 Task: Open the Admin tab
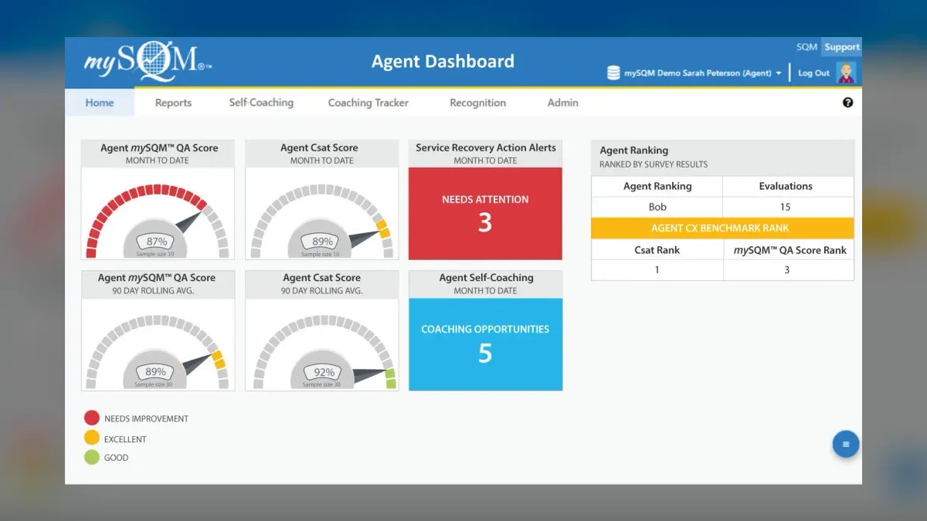(x=562, y=103)
